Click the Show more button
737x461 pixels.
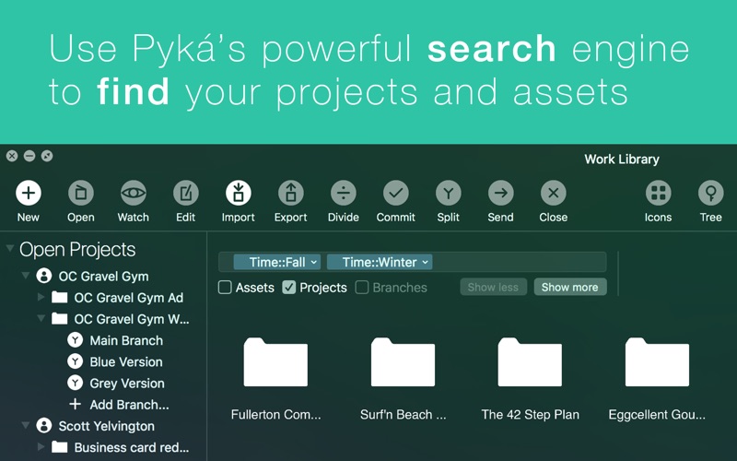coord(570,287)
